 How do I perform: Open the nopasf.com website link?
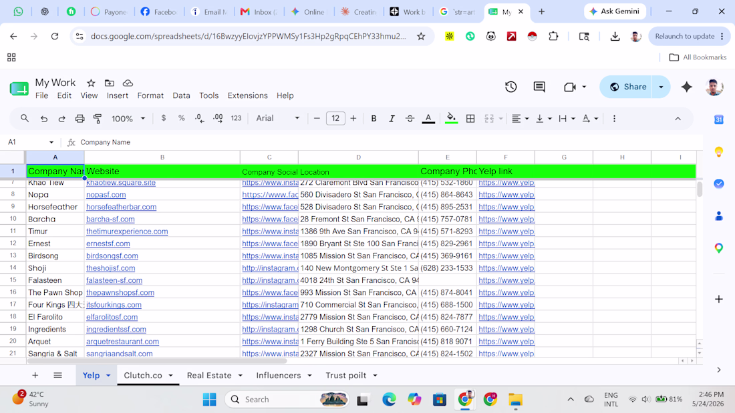(106, 194)
